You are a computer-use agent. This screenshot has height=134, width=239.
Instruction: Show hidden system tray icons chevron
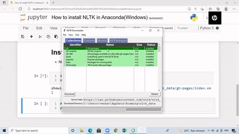point(209,131)
